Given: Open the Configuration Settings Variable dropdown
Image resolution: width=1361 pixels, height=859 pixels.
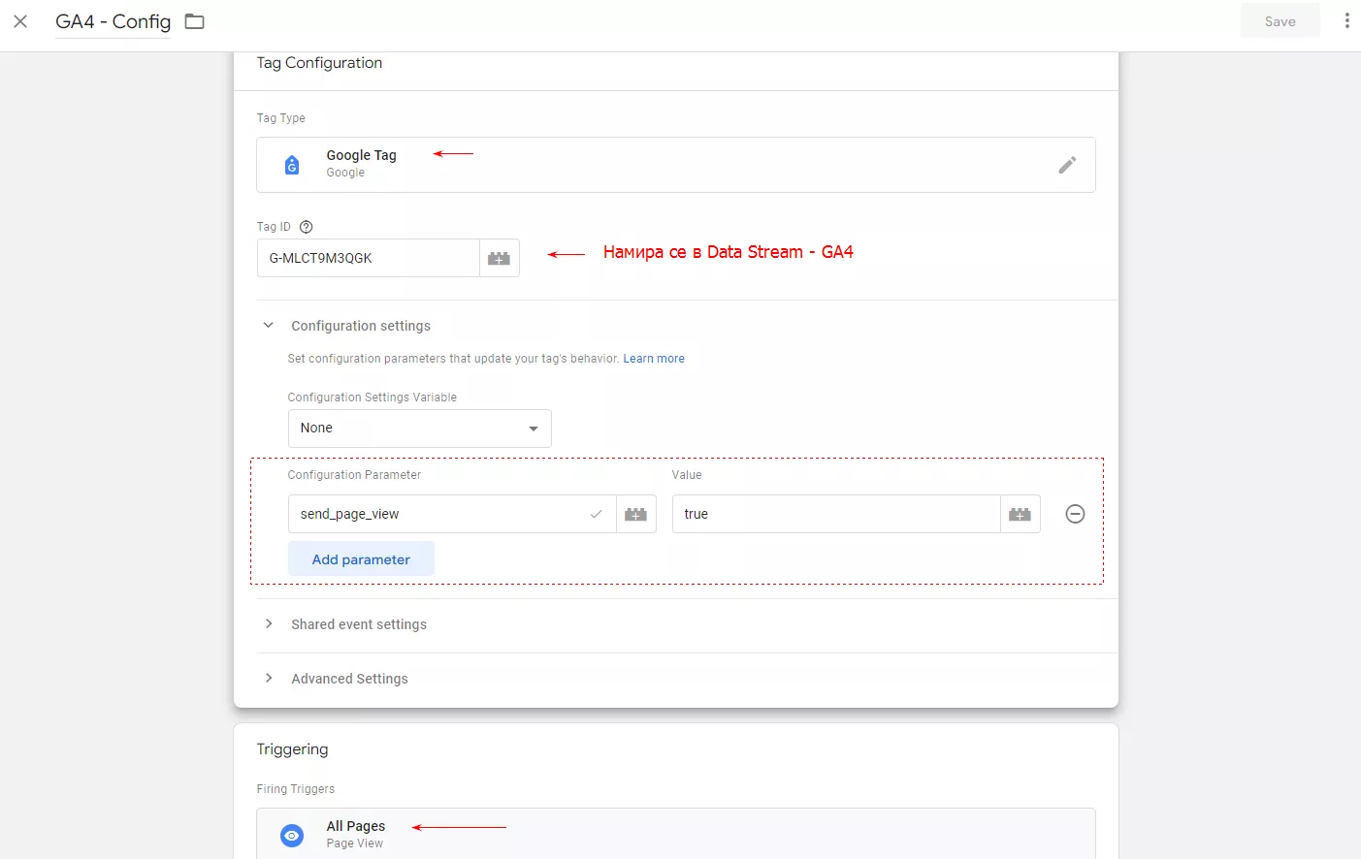Looking at the screenshot, I should click(x=420, y=429).
